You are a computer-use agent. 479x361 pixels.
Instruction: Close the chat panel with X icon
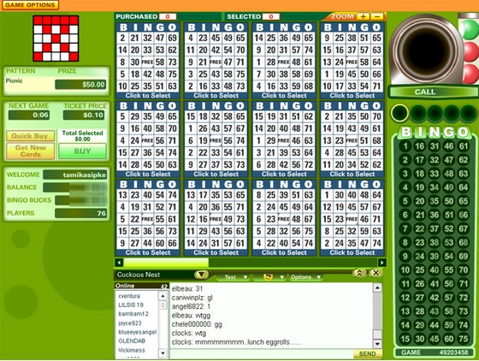(376, 273)
